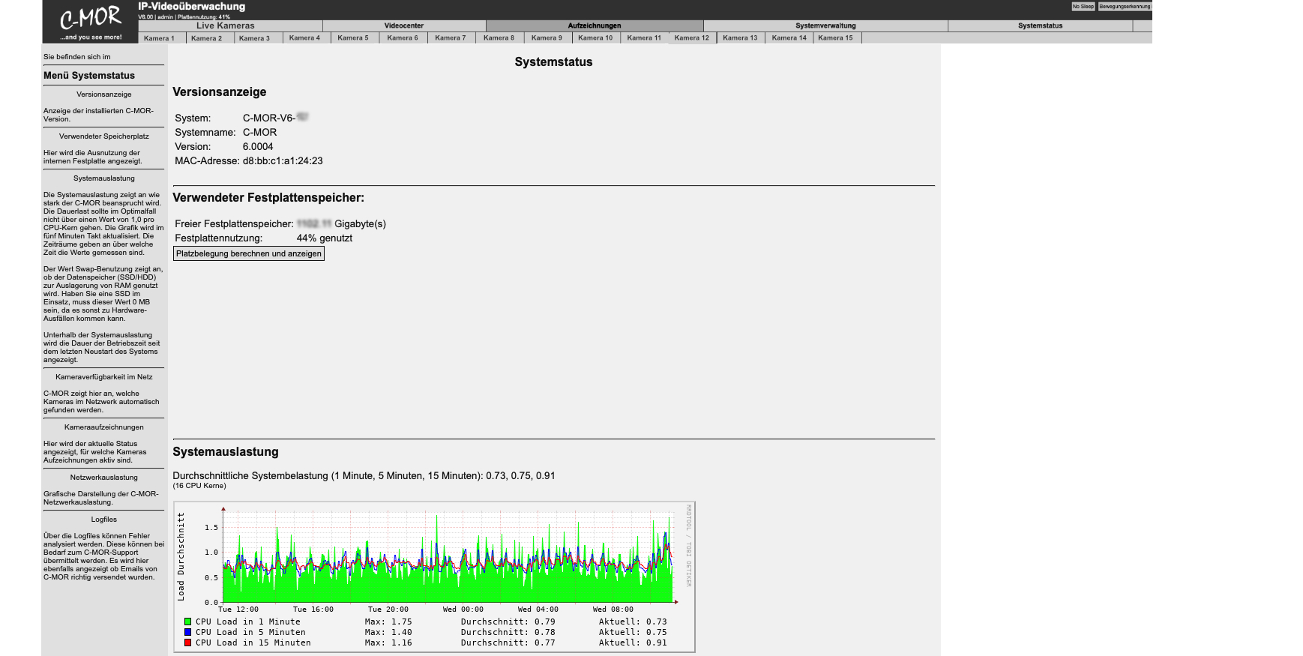This screenshot has height=656, width=1303.
Task: Click red CPU Load 15 Minuten swatch
Action: tap(187, 643)
